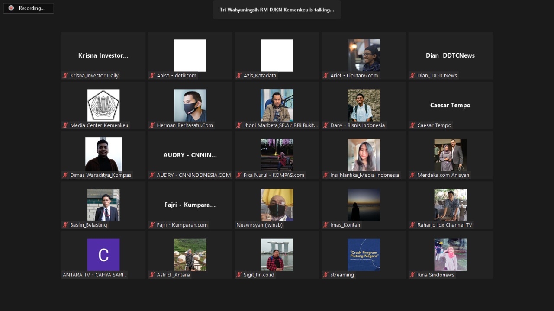Select Insi Nantika_Media Indonesia profile photo
The width and height of the screenshot is (554, 311).
tap(364, 155)
